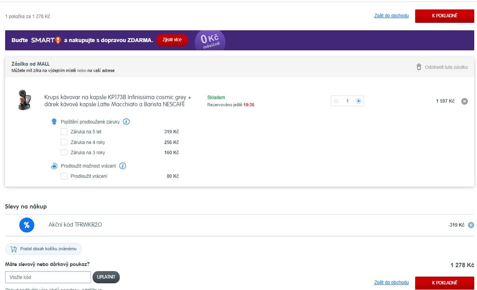Image resolution: width=477 pixels, height=290 pixels.
Task: Enable the 'Záruka na 4 roky' checkbox
Action: tap(64, 142)
